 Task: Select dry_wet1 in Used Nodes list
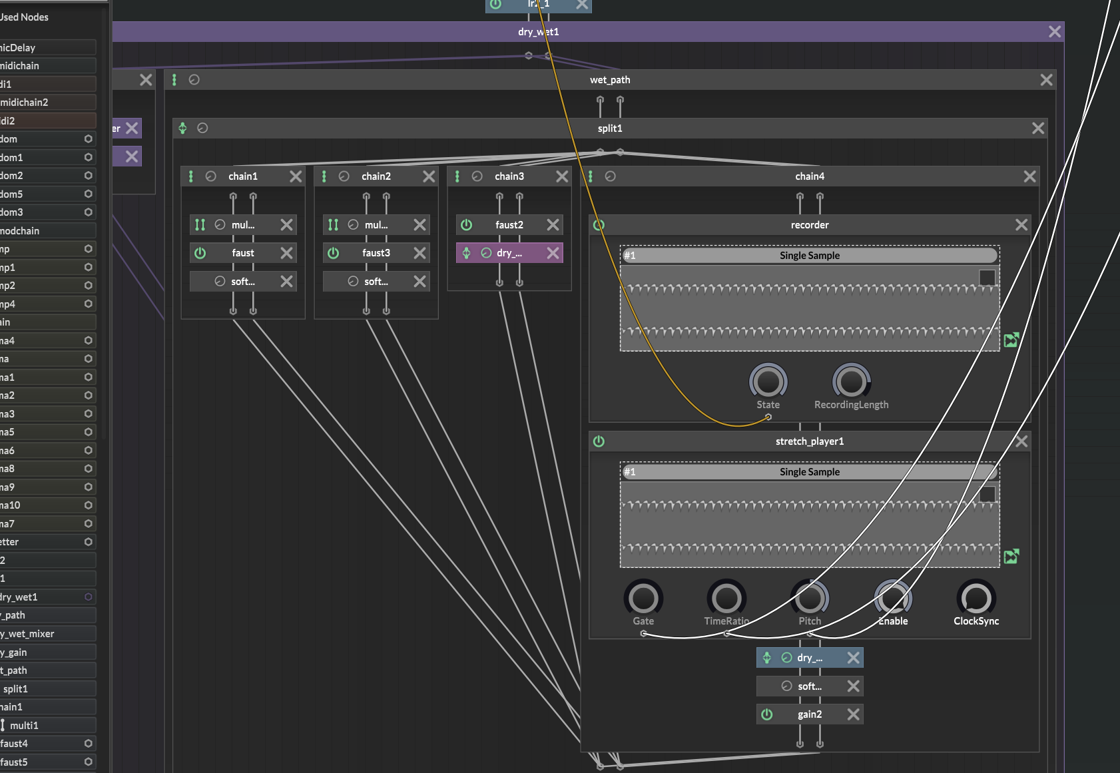pyautogui.click(x=48, y=597)
